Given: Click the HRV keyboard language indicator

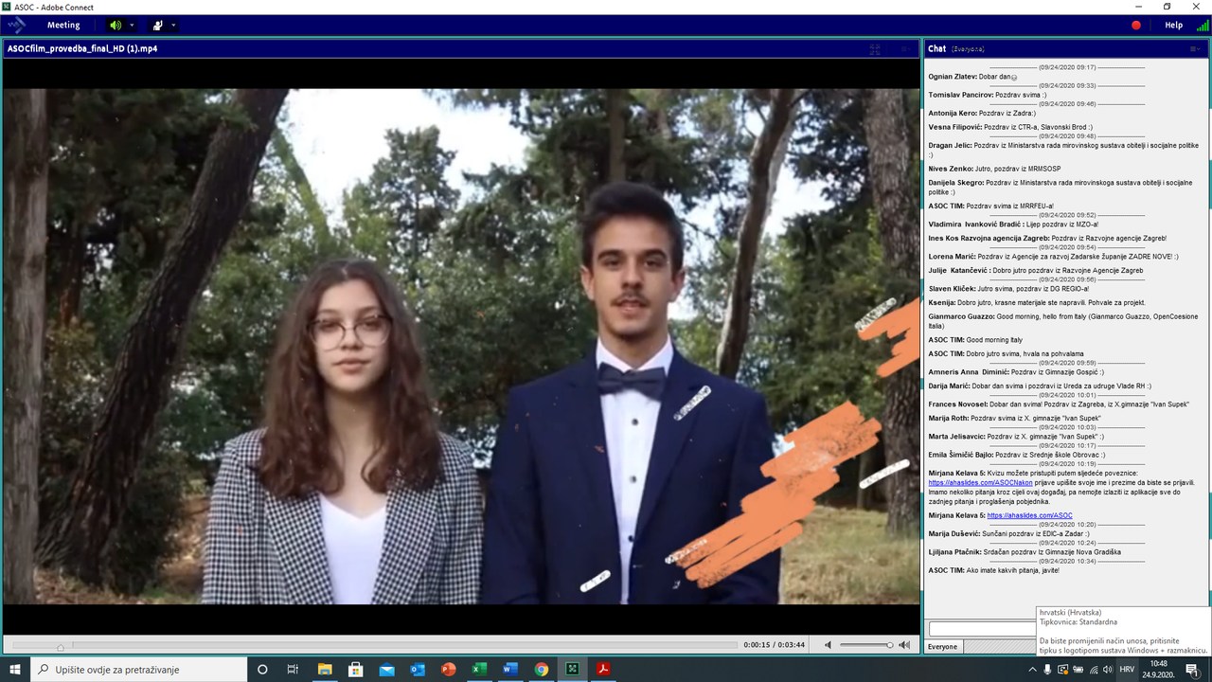Looking at the screenshot, I should (1128, 670).
